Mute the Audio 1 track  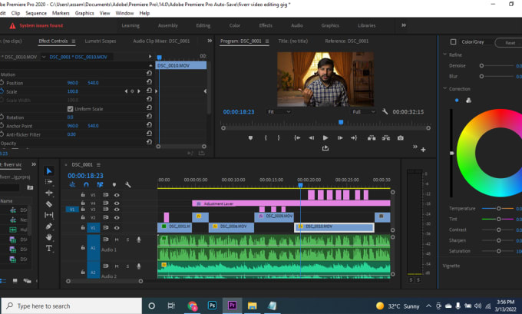pyautogui.click(x=117, y=240)
